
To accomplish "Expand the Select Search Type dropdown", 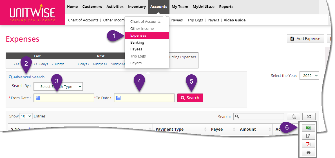I will pos(58,86).
